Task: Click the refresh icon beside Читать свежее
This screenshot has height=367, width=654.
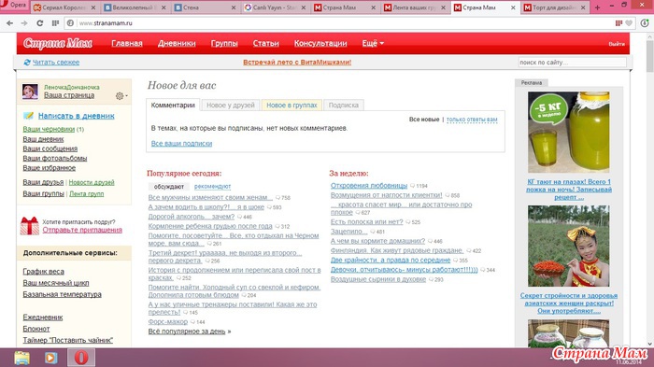Action: (27, 63)
